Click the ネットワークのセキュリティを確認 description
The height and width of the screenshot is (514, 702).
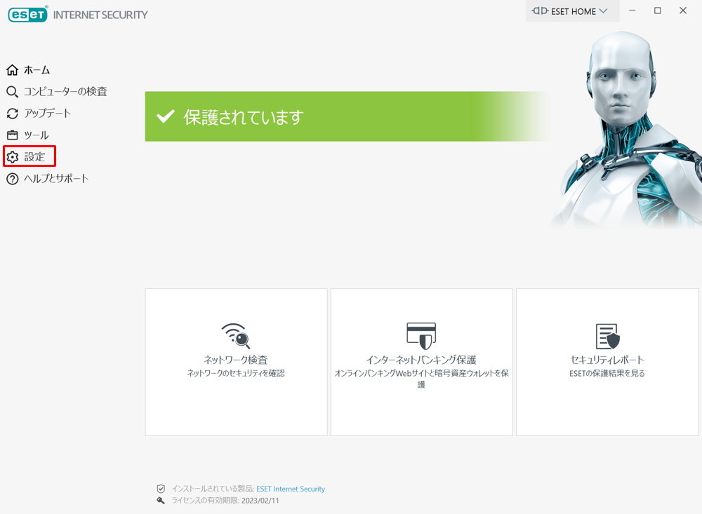[x=236, y=373]
